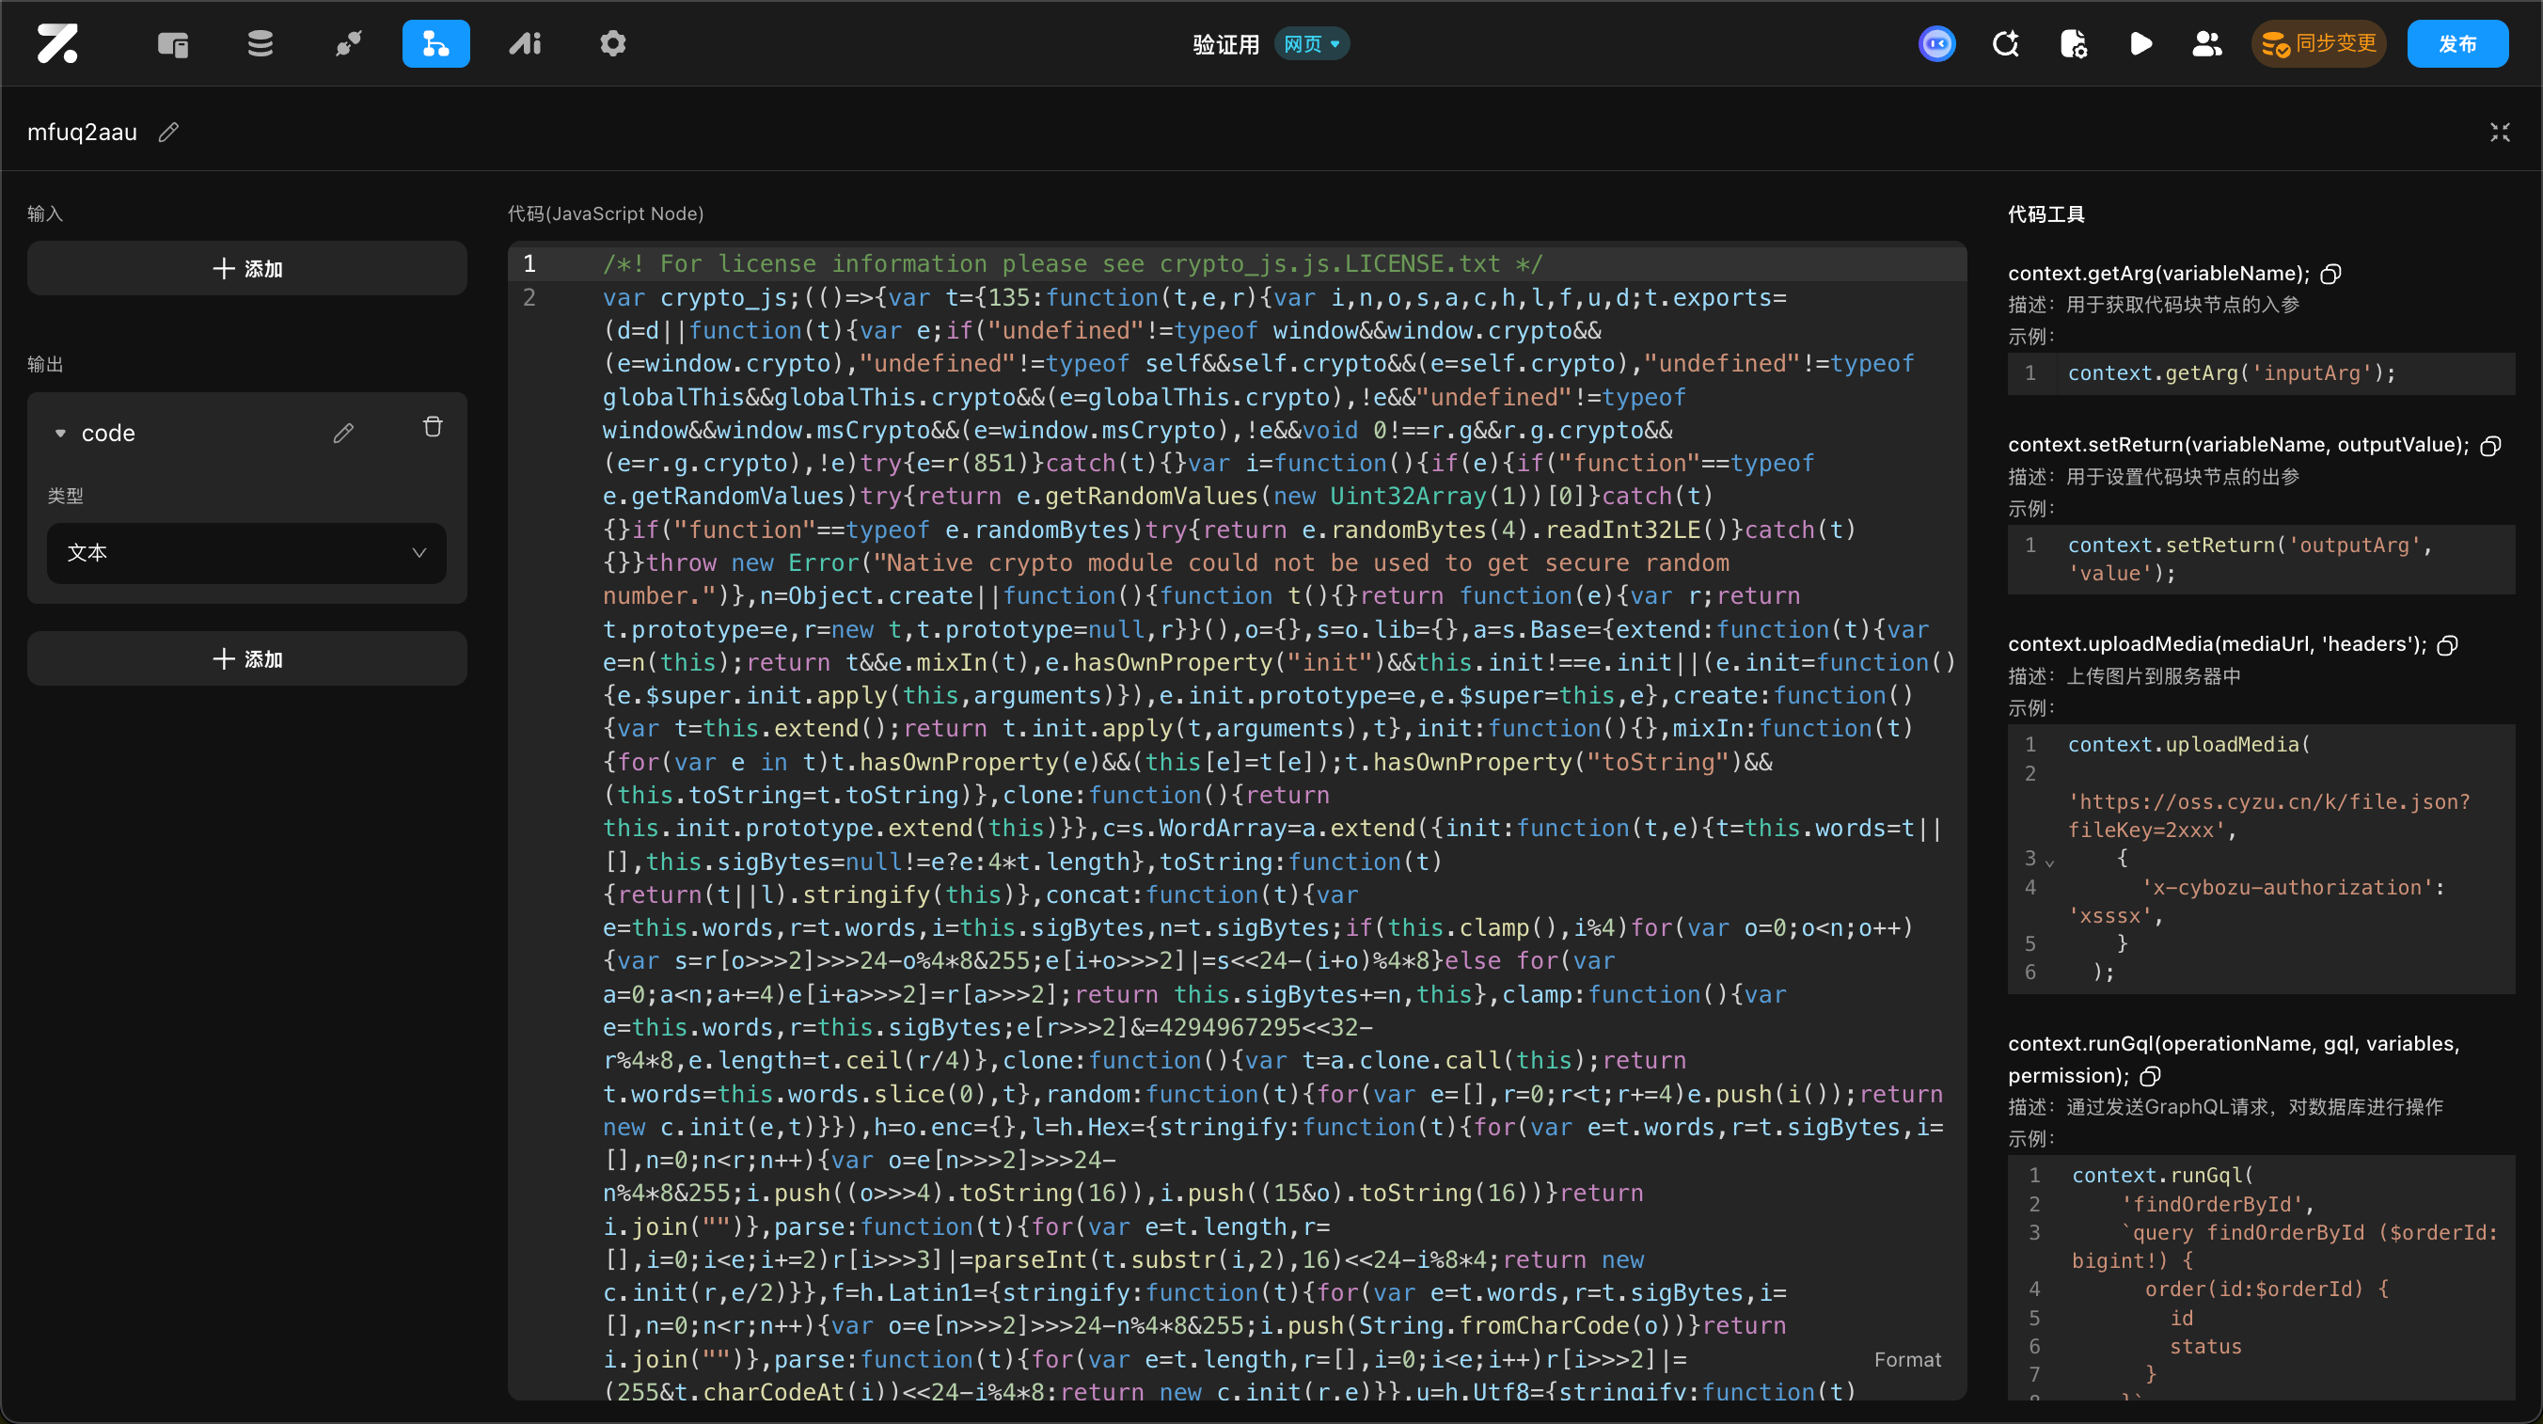
Task: Edit the code output name pencil
Action: (342, 433)
